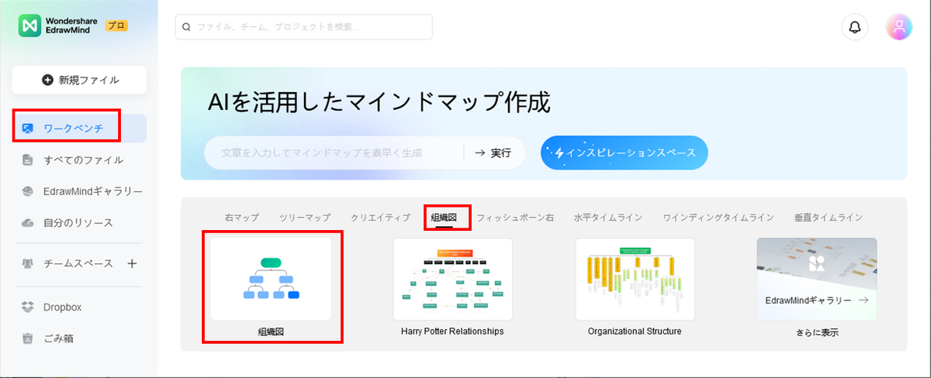Viewport: 931px width, 378px height.
Task: Open the Harry Potter Relationships template thumbnail
Action: pyautogui.click(x=452, y=279)
